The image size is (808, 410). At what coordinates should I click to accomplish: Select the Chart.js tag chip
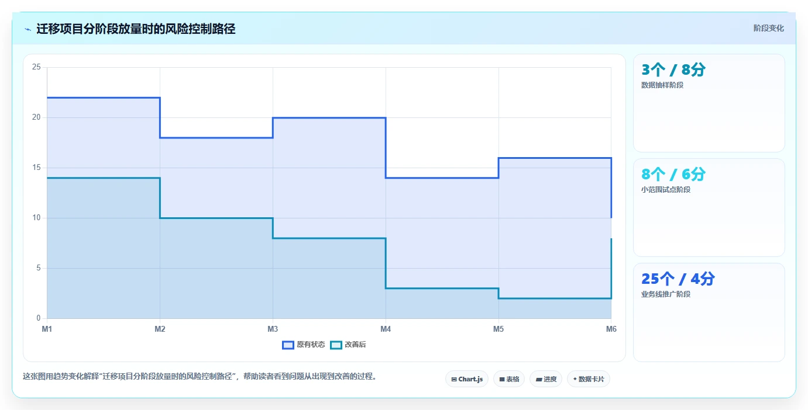[x=467, y=379]
